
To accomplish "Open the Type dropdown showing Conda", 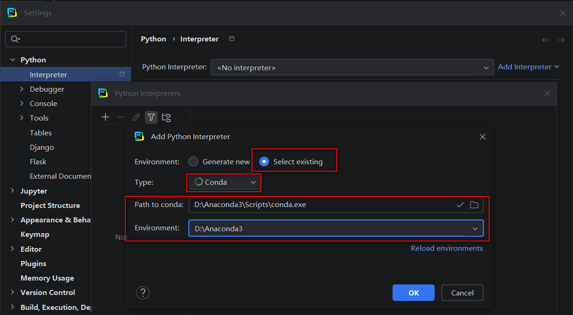I will 225,182.
